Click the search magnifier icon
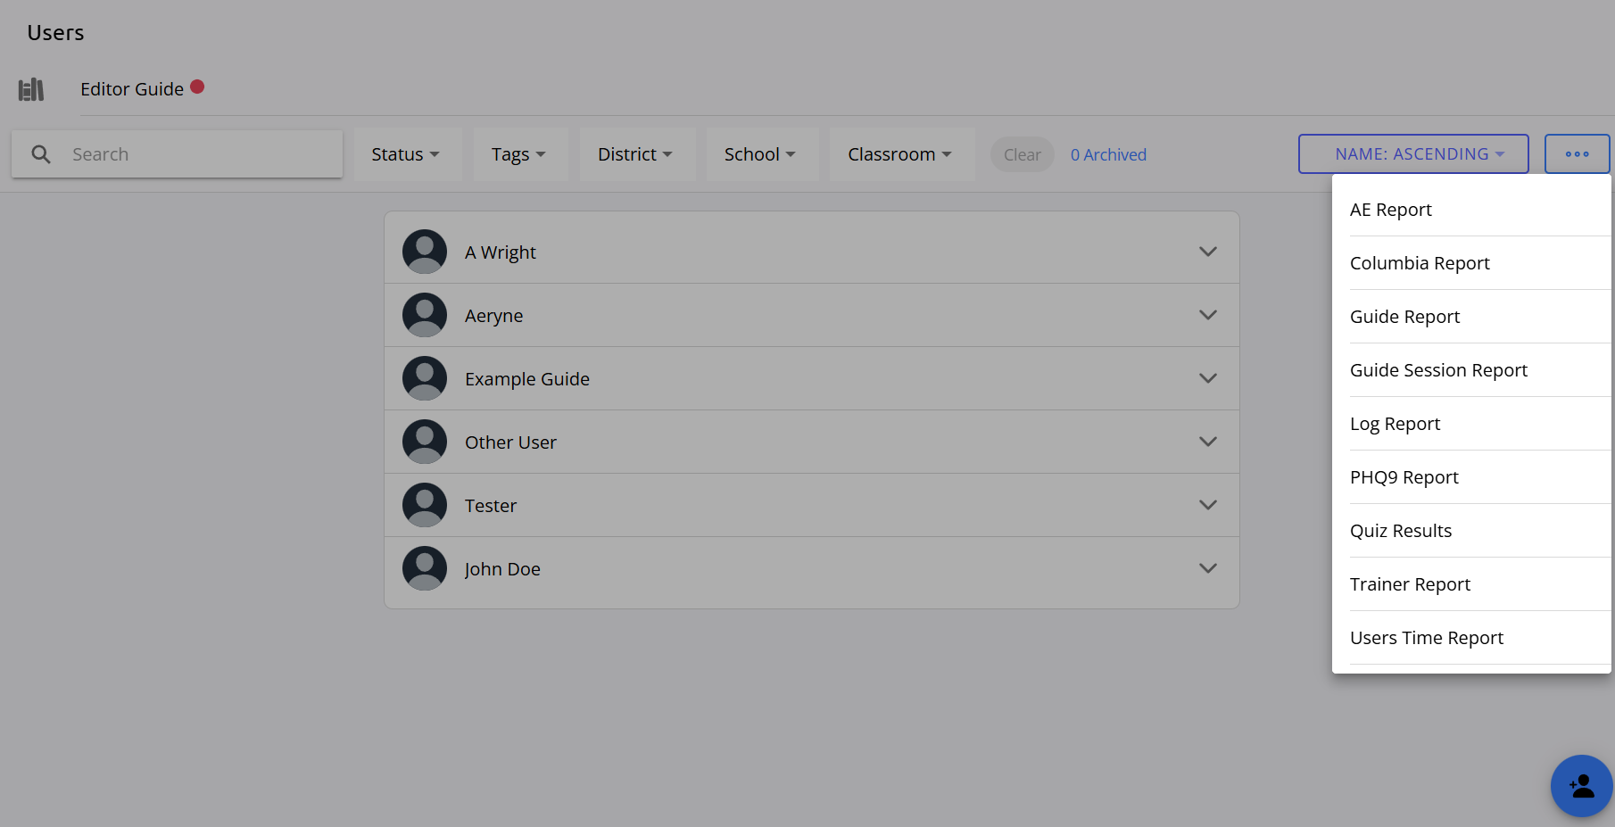Viewport: 1615px width, 827px height. click(x=41, y=154)
